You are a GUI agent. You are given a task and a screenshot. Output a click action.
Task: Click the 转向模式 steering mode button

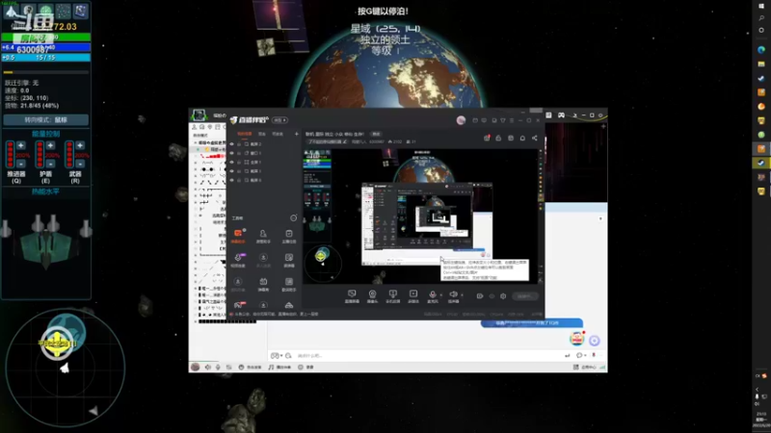pyautogui.click(x=45, y=119)
